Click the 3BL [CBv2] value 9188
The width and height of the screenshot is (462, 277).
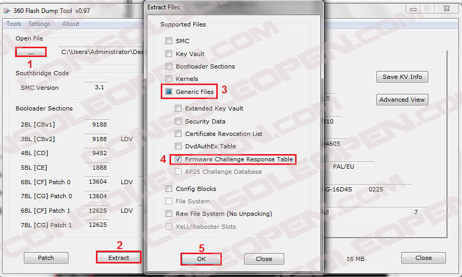tap(97, 139)
